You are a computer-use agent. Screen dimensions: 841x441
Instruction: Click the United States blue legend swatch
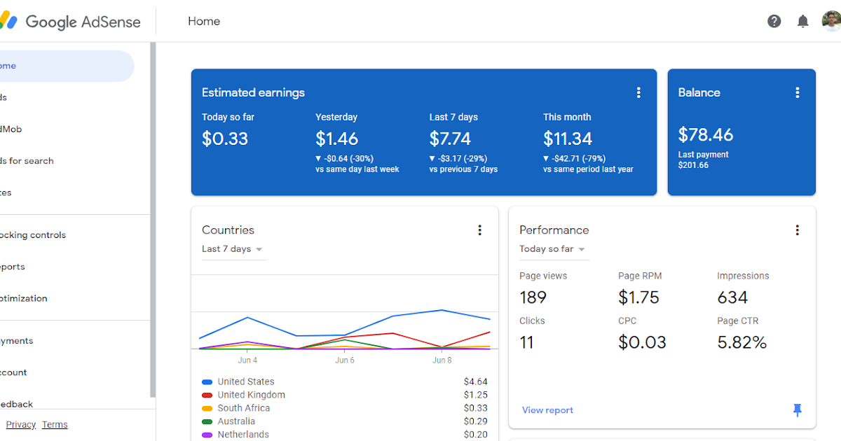(207, 382)
